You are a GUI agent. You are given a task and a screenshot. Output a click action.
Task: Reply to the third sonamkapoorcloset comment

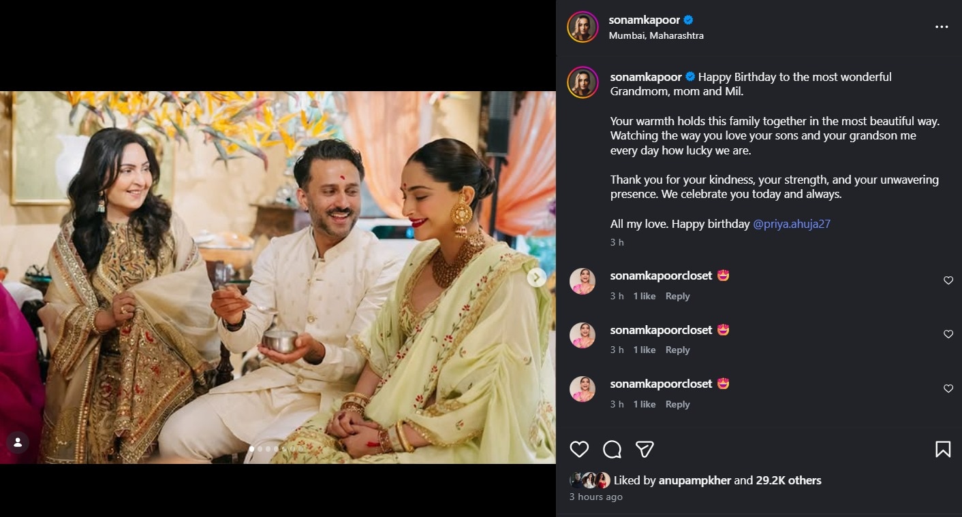(677, 404)
